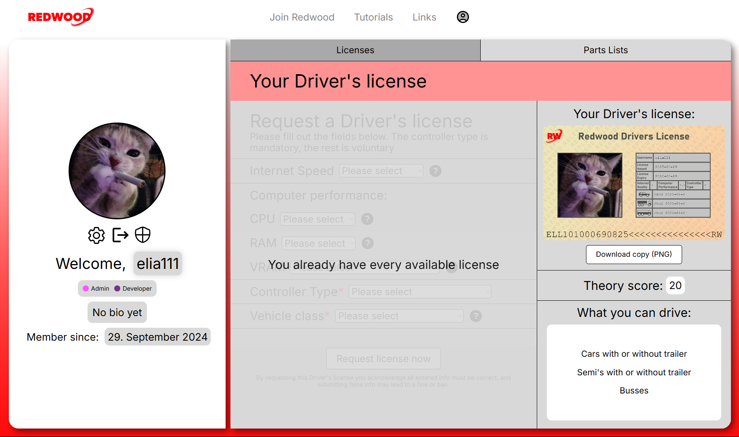
Task: Open the Tutorials navigation link
Action: (373, 17)
